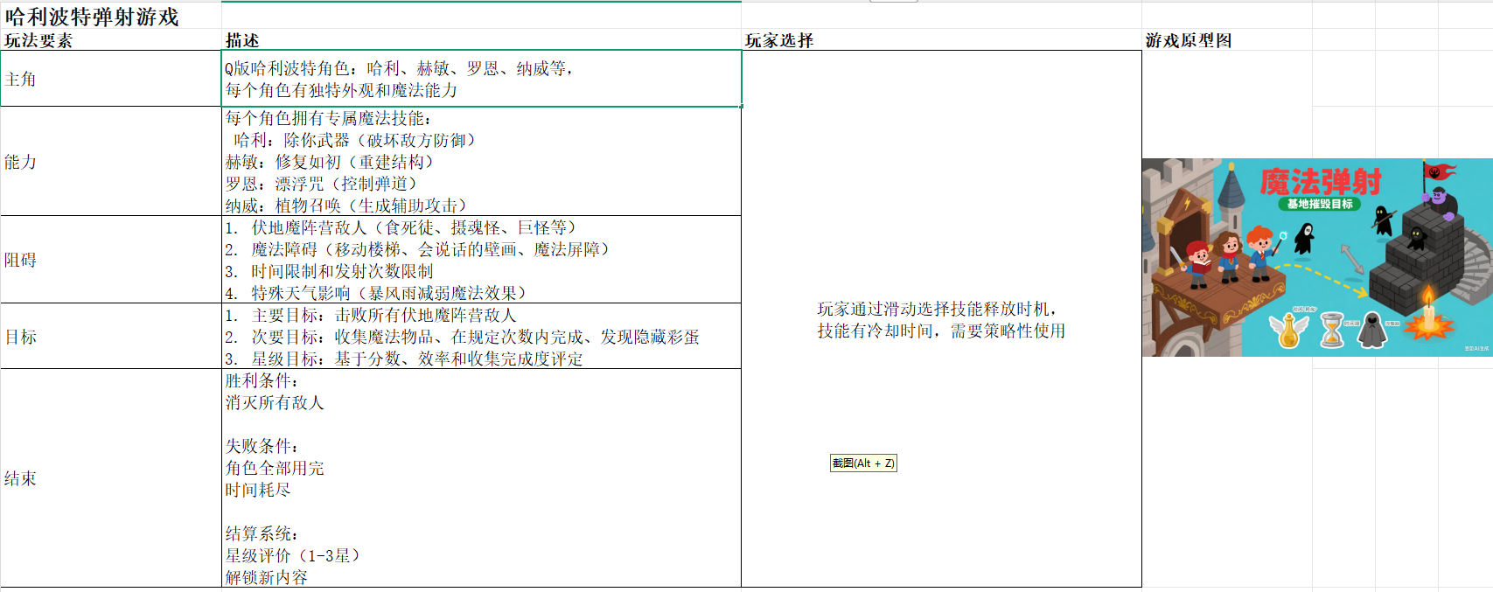Select the "游戏原型图" header cell
Image resolution: width=1493 pixels, height=592 pixels.
click(x=1226, y=40)
